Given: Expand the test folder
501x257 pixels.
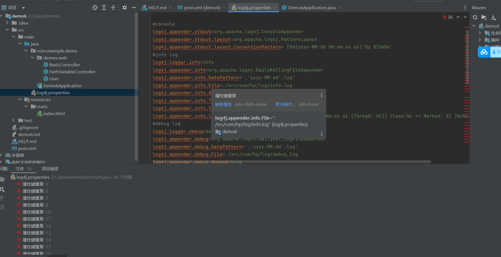Looking at the screenshot, I should [x=13, y=120].
